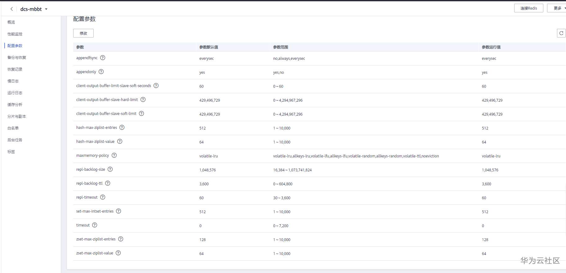Open 运行日志 in the sidebar

[x=15, y=93]
